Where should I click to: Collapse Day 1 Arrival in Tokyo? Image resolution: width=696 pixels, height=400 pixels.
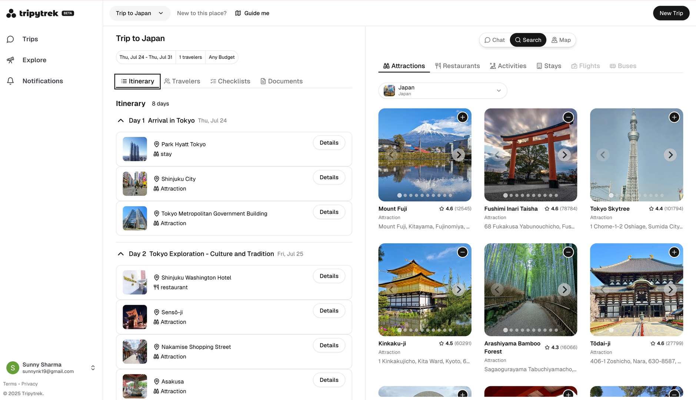click(x=121, y=121)
